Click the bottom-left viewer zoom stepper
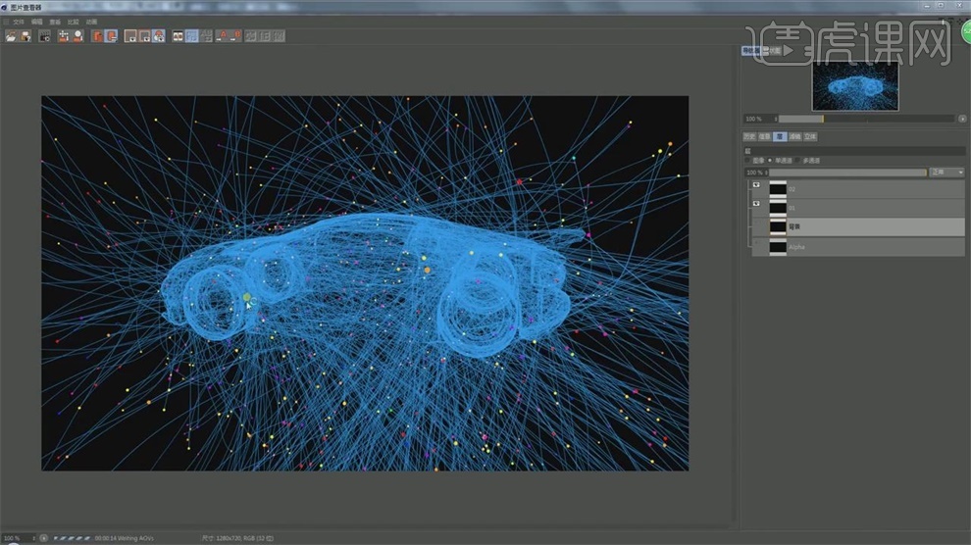The height and width of the screenshot is (545, 971). [35, 538]
